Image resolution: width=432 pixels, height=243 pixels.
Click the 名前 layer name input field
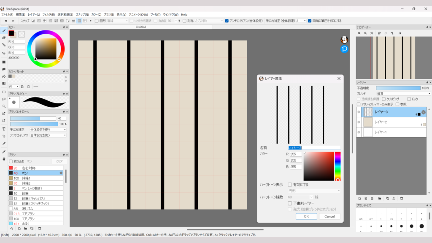click(x=314, y=148)
